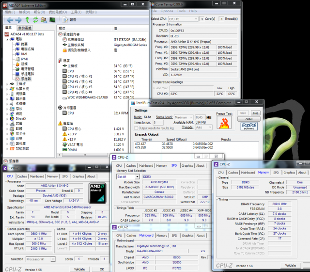This screenshot has width=310, height=272.
Task: Select DMI item in AIDA64 tree
Action: [24, 54]
